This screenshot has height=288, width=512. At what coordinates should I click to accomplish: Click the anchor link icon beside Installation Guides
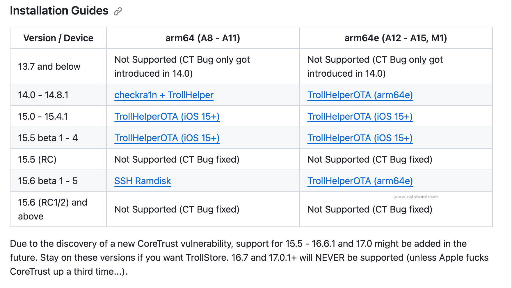click(x=118, y=11)
